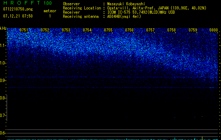
Task: Select location text Ogata-vill. Akita-Pref. JAPAN
Action: coord(138,8)
